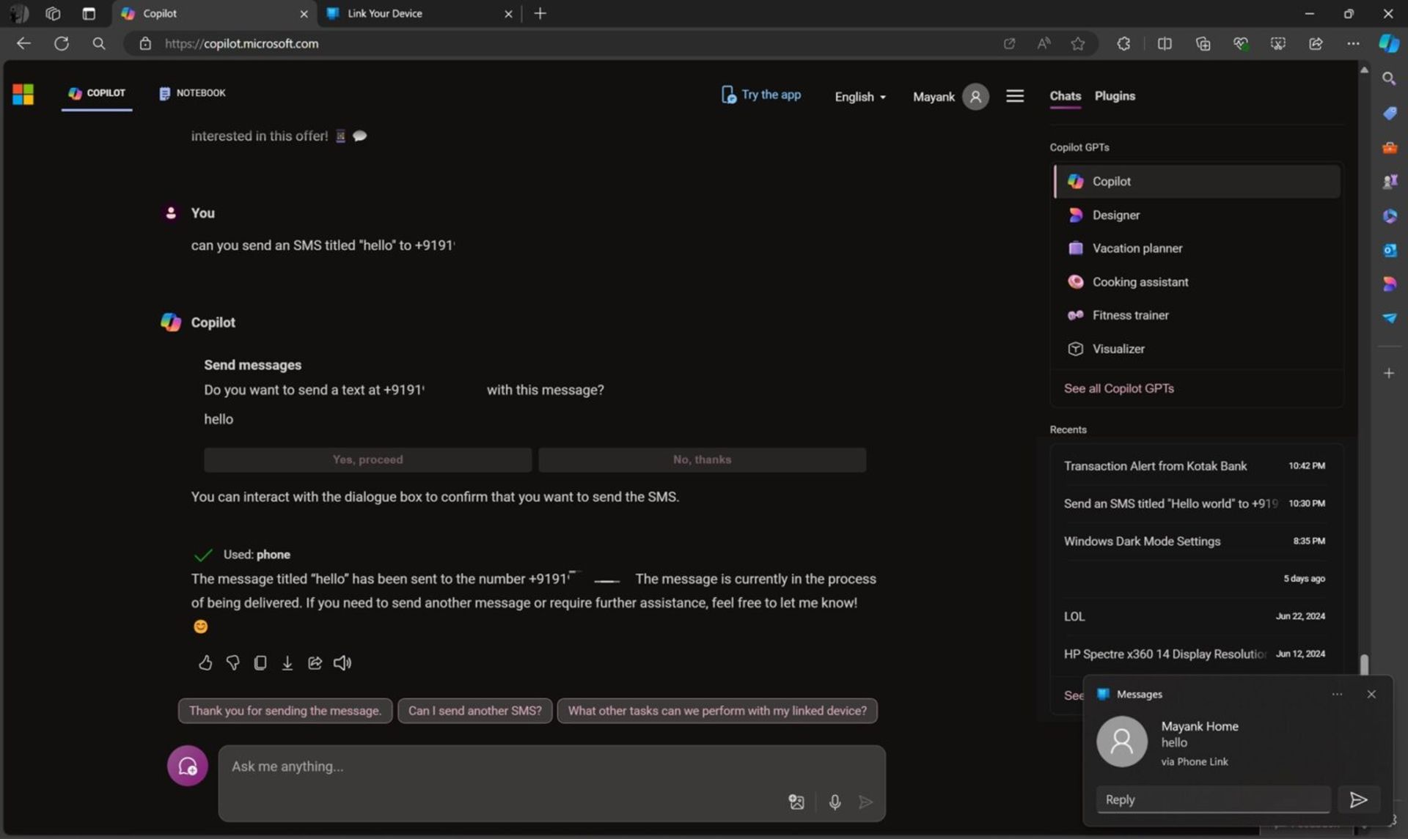Click the copy response icon
This screenshot has height=839, width=1408.
click(260, 662)
